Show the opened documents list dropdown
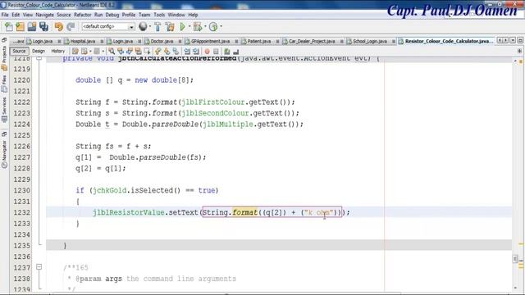This screenshot has height=295, width=525. coord(513,40)
